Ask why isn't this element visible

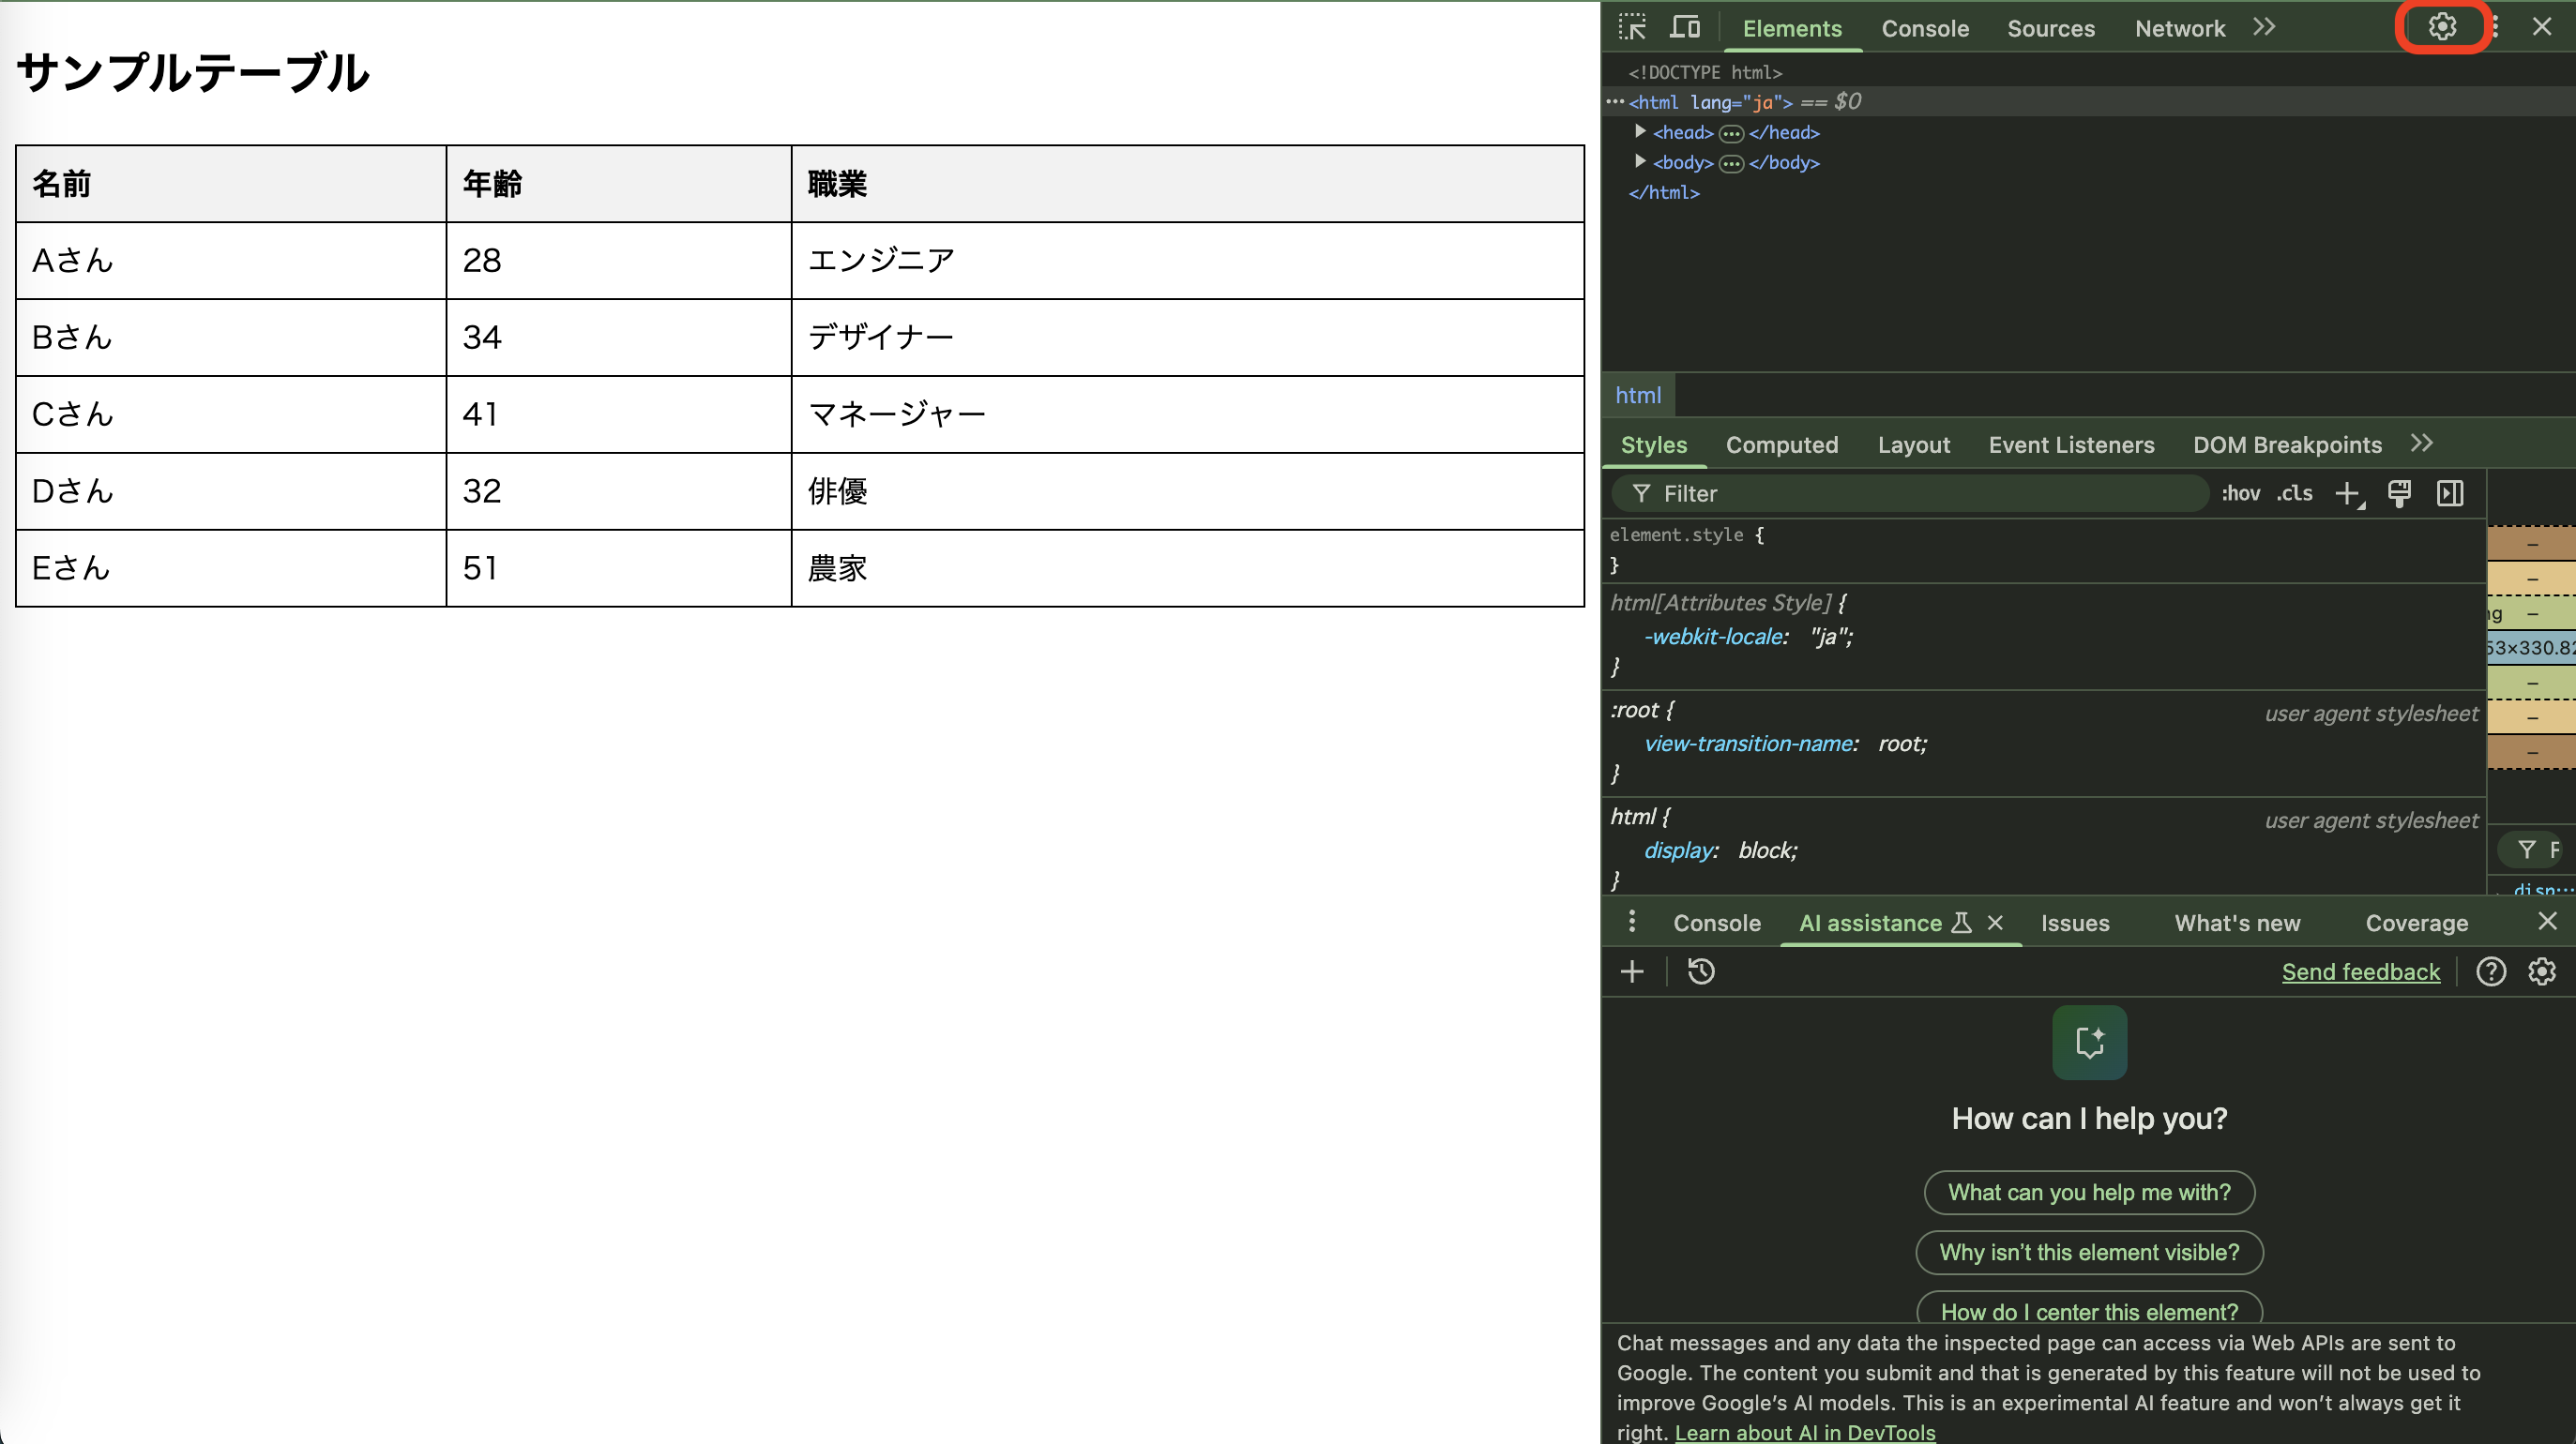[x=2088, y=1252]
